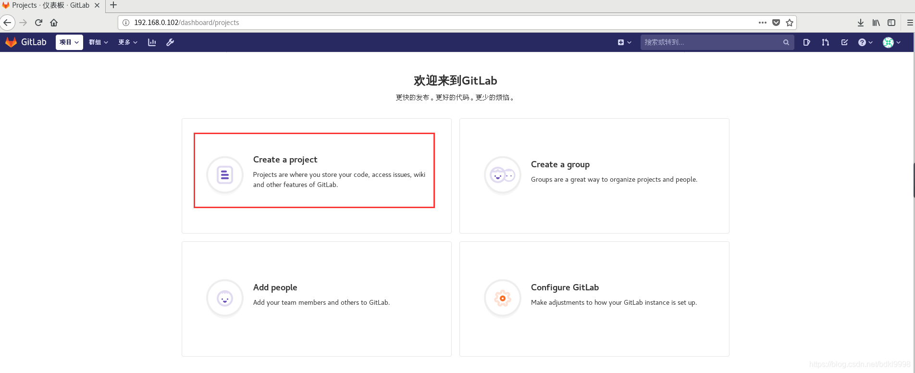Bookmark this page with the star icon
Viewport: 915px width, 373px height.
[x=790, y=23]
